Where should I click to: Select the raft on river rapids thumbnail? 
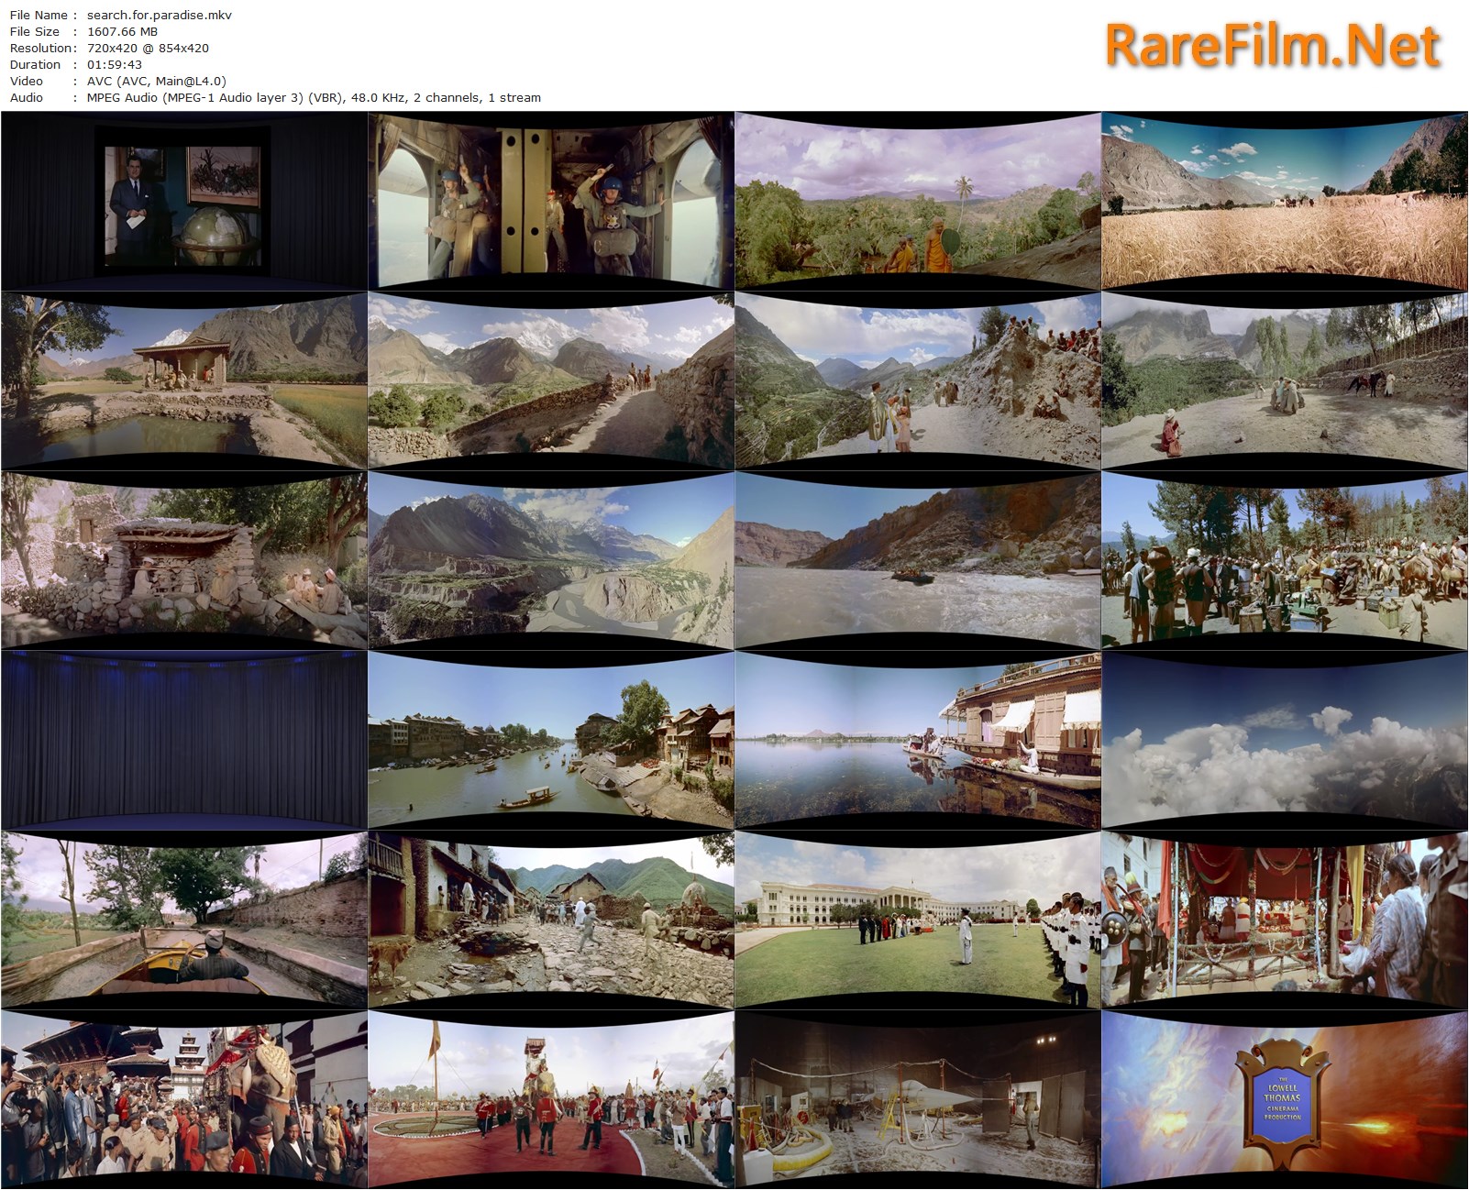[918, 560]
